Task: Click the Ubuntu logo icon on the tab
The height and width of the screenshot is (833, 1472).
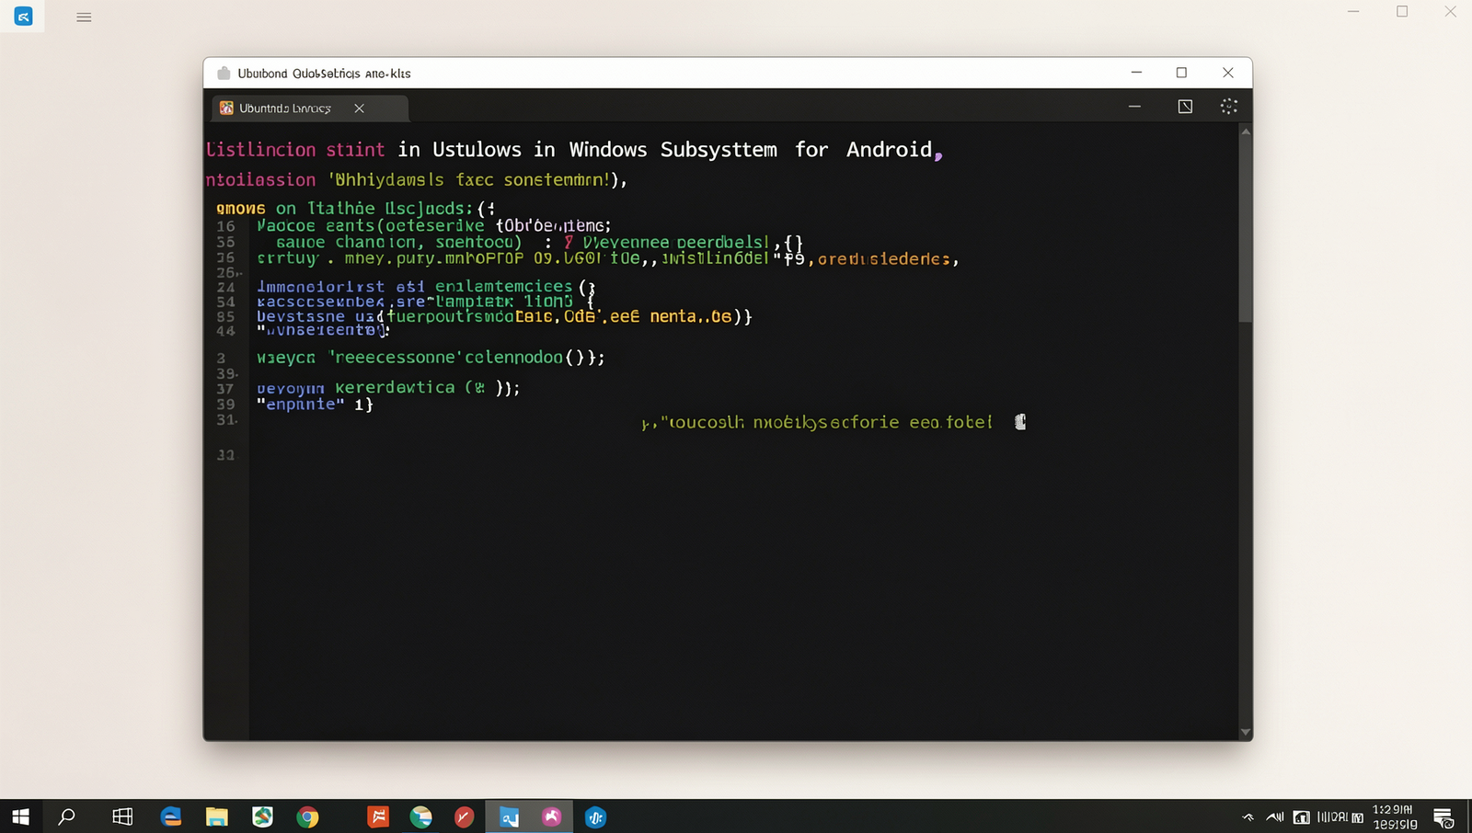Action: (226, 108)
